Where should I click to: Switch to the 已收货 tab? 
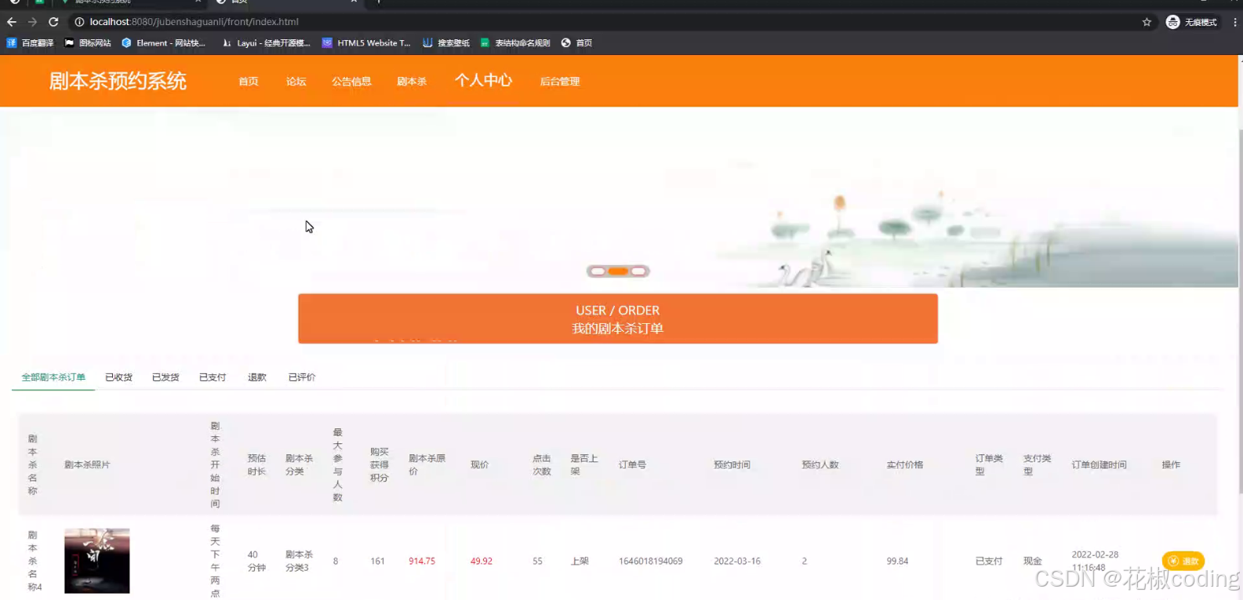coord(118,377)
